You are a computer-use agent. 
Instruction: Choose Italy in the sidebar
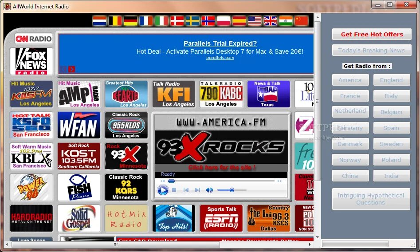tap(392, 96)
